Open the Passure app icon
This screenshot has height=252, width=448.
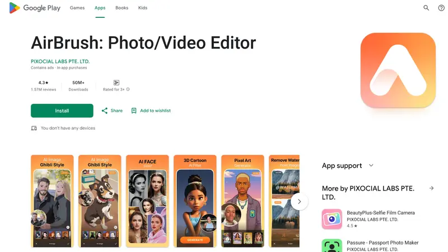click(332, 245)
